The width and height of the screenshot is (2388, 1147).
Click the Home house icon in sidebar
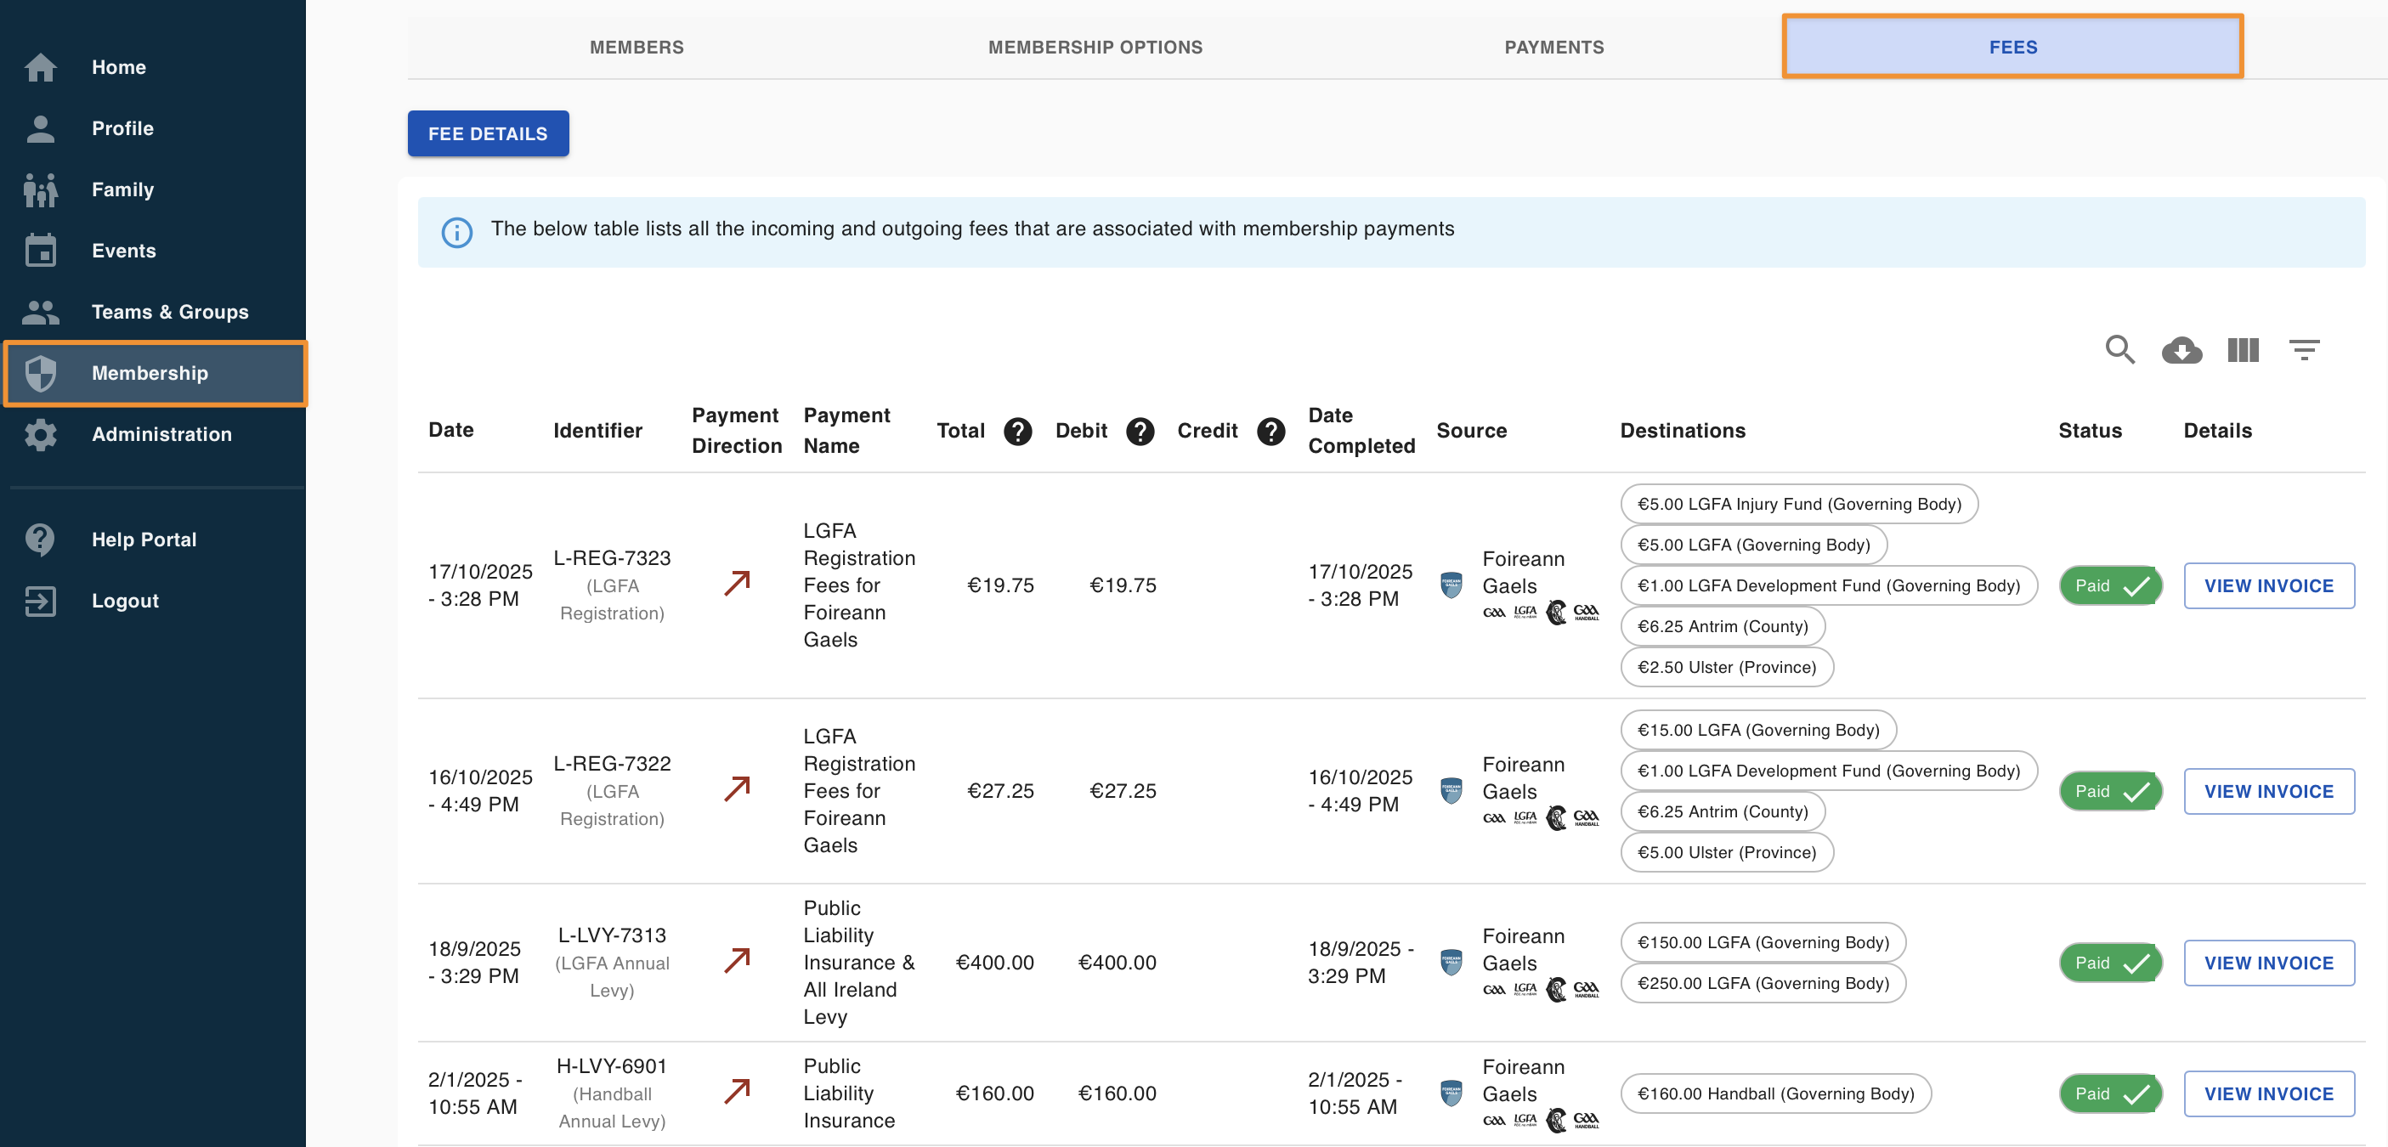tap(41, 67)
